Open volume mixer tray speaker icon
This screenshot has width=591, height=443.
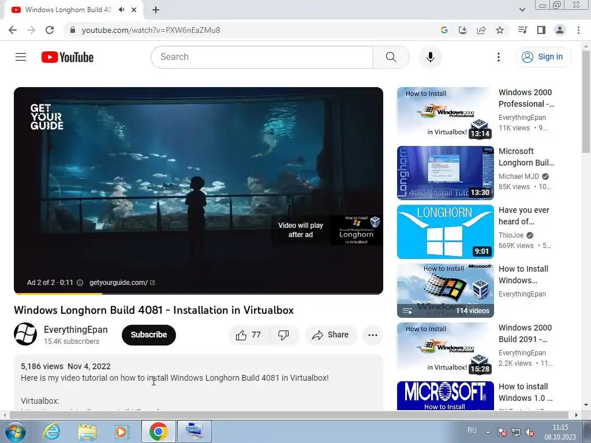[530, 432]
